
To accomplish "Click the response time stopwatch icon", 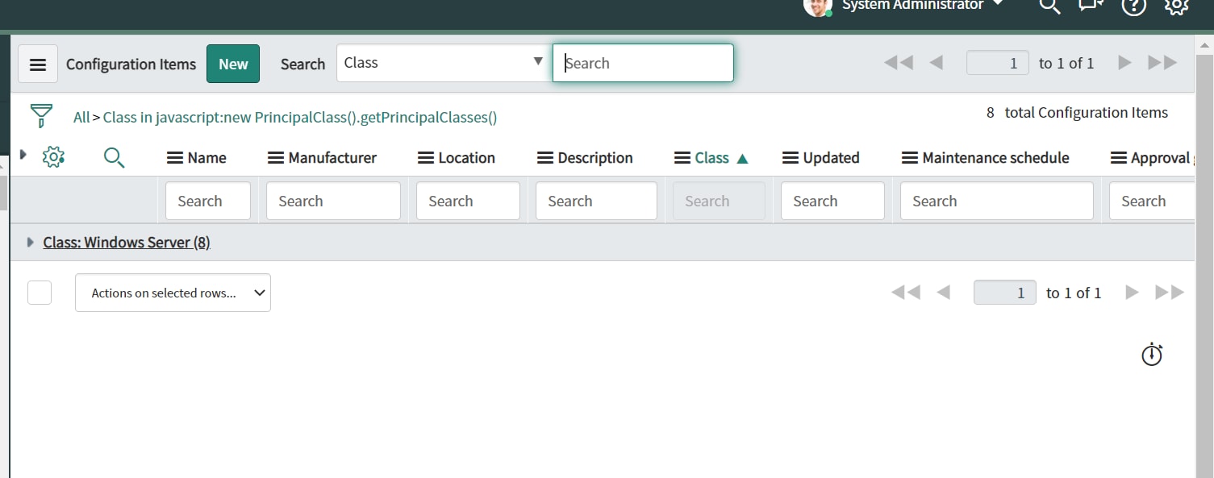I will tap(1151, 355).
